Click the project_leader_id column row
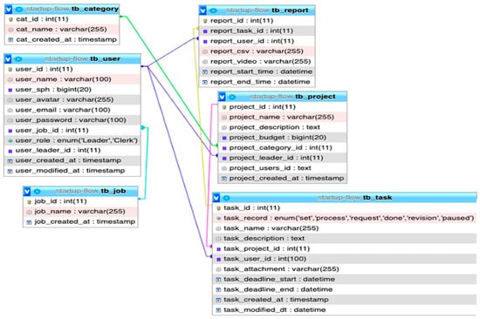480x319 pixels. click(283, 158)
